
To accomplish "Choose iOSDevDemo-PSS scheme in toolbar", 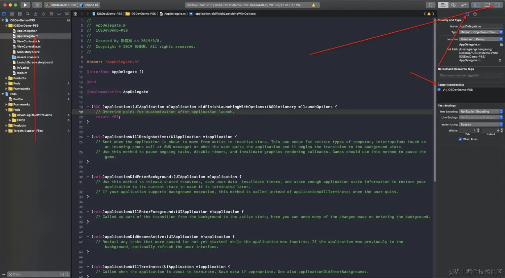I will point(61,5).
